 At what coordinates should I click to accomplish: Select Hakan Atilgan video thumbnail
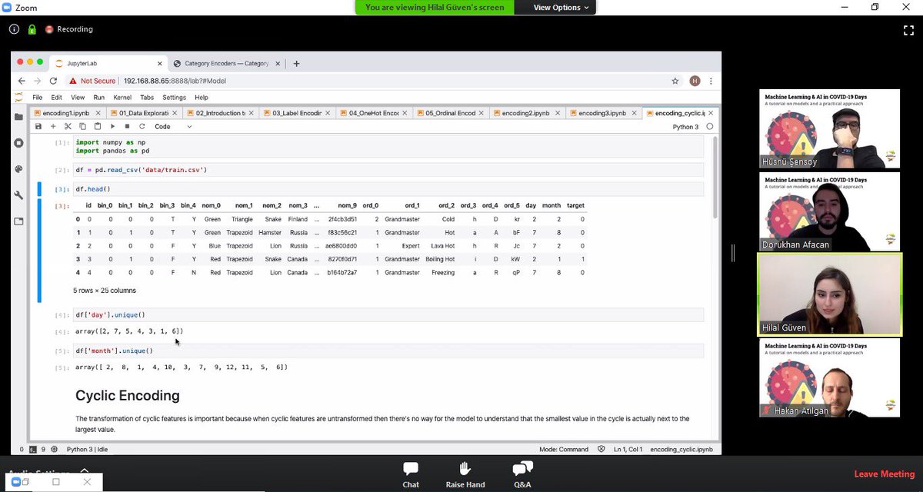click(x=829, y=377)
